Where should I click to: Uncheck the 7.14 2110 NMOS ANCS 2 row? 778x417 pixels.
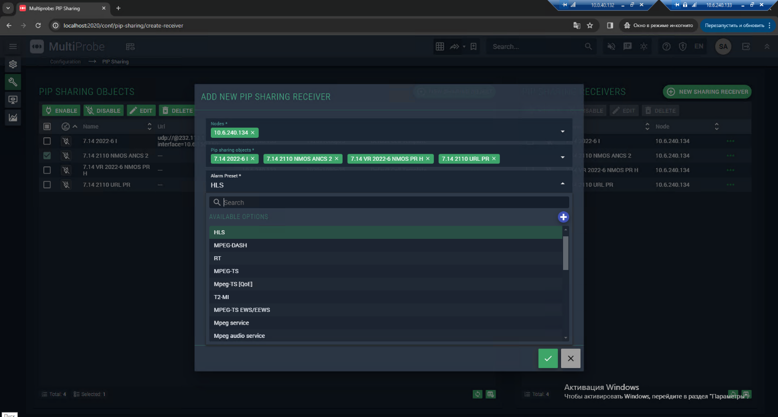click(47, 156)
